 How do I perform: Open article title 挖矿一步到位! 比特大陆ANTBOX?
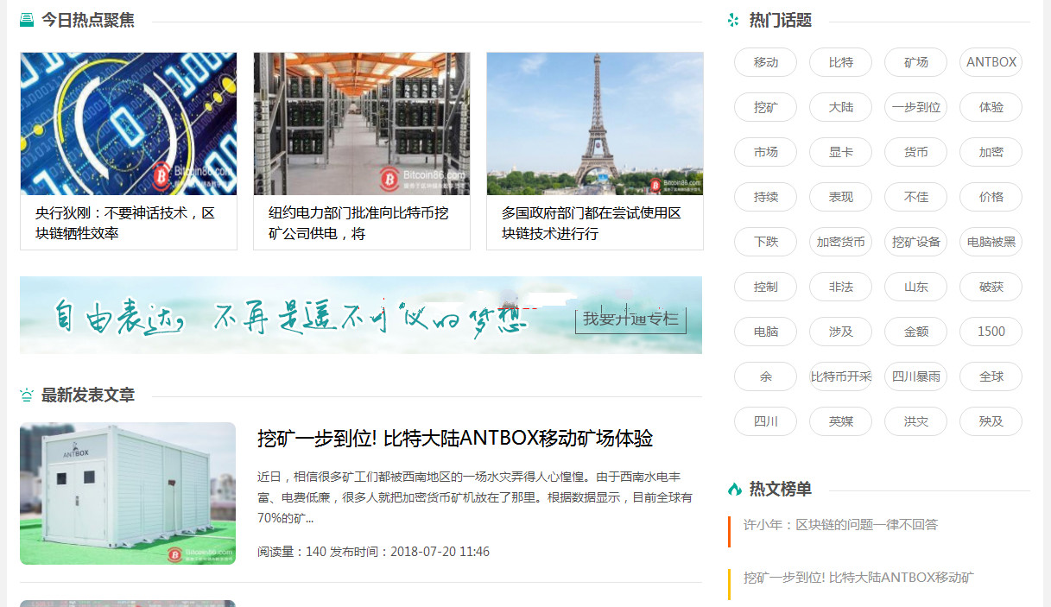(455, 439)
